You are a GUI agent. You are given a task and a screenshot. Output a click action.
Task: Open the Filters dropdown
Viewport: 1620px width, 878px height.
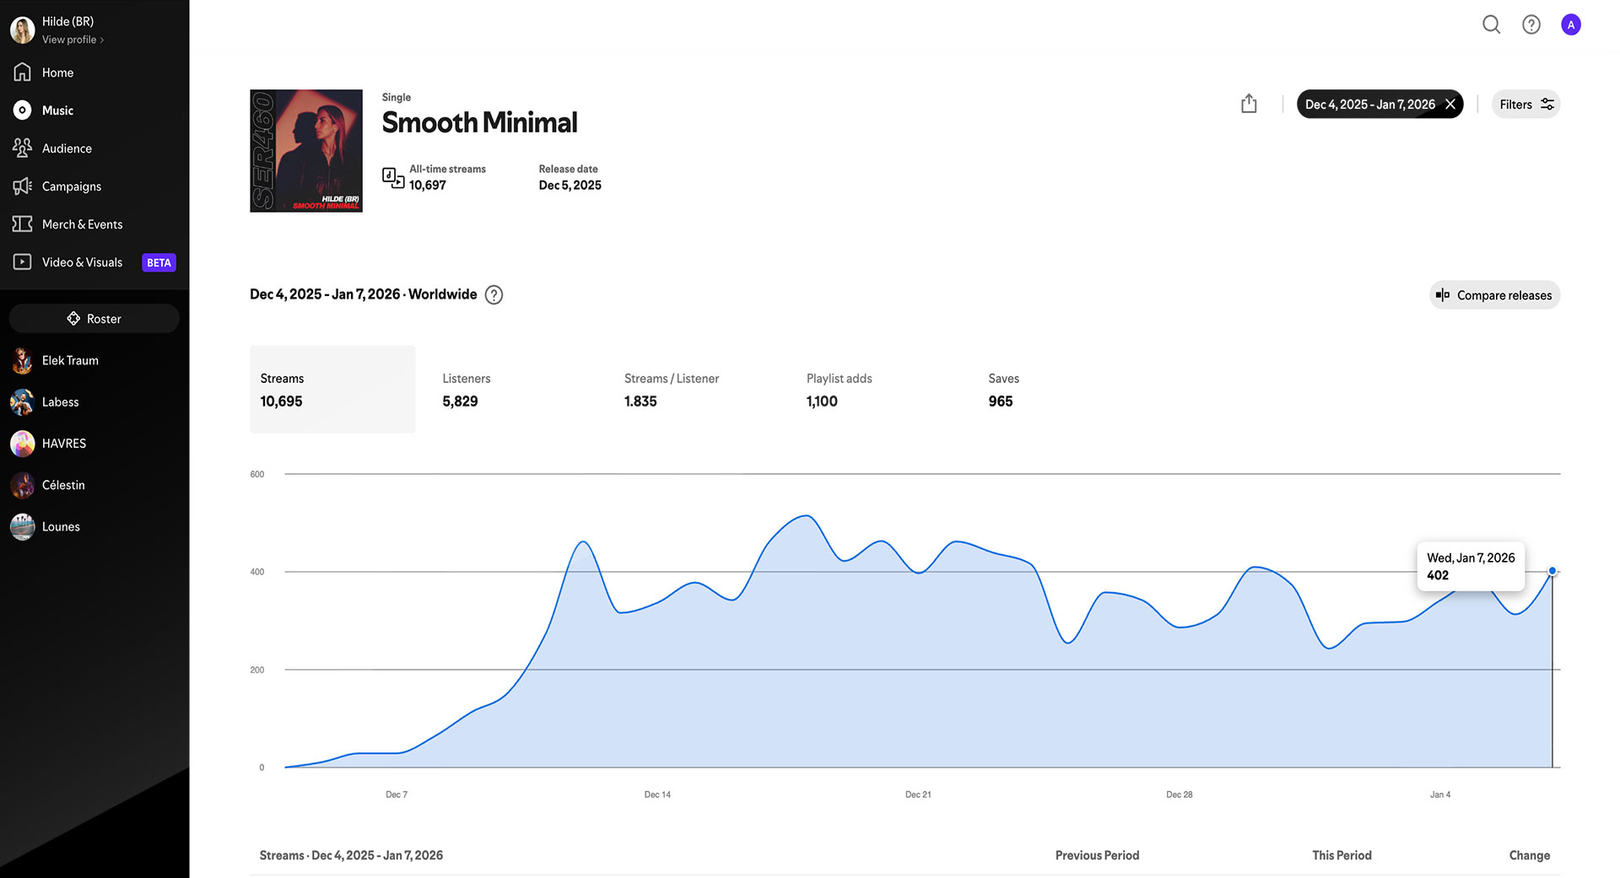click(x=1525, y=104)
